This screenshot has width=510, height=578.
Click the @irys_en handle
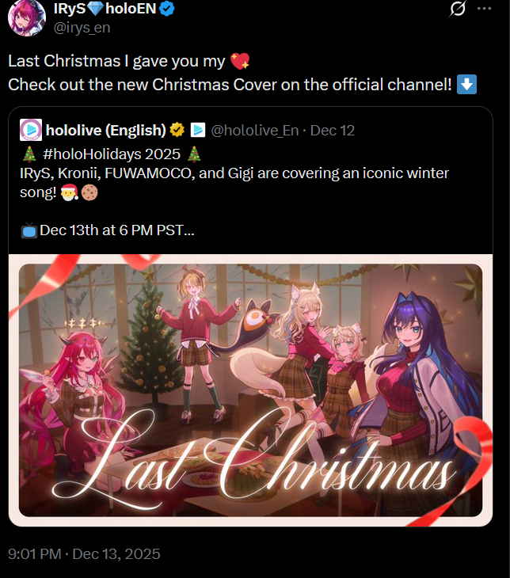(82, 28)
